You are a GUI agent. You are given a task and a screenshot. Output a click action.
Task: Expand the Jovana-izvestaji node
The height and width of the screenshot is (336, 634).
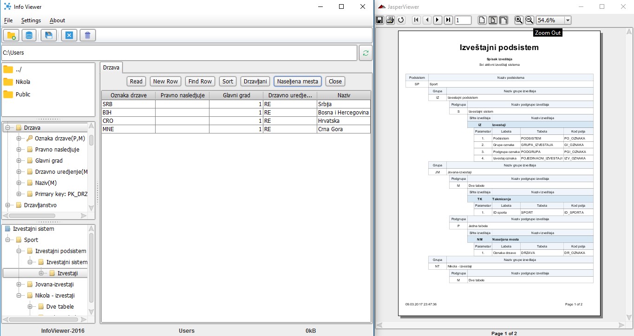(19, 285)
